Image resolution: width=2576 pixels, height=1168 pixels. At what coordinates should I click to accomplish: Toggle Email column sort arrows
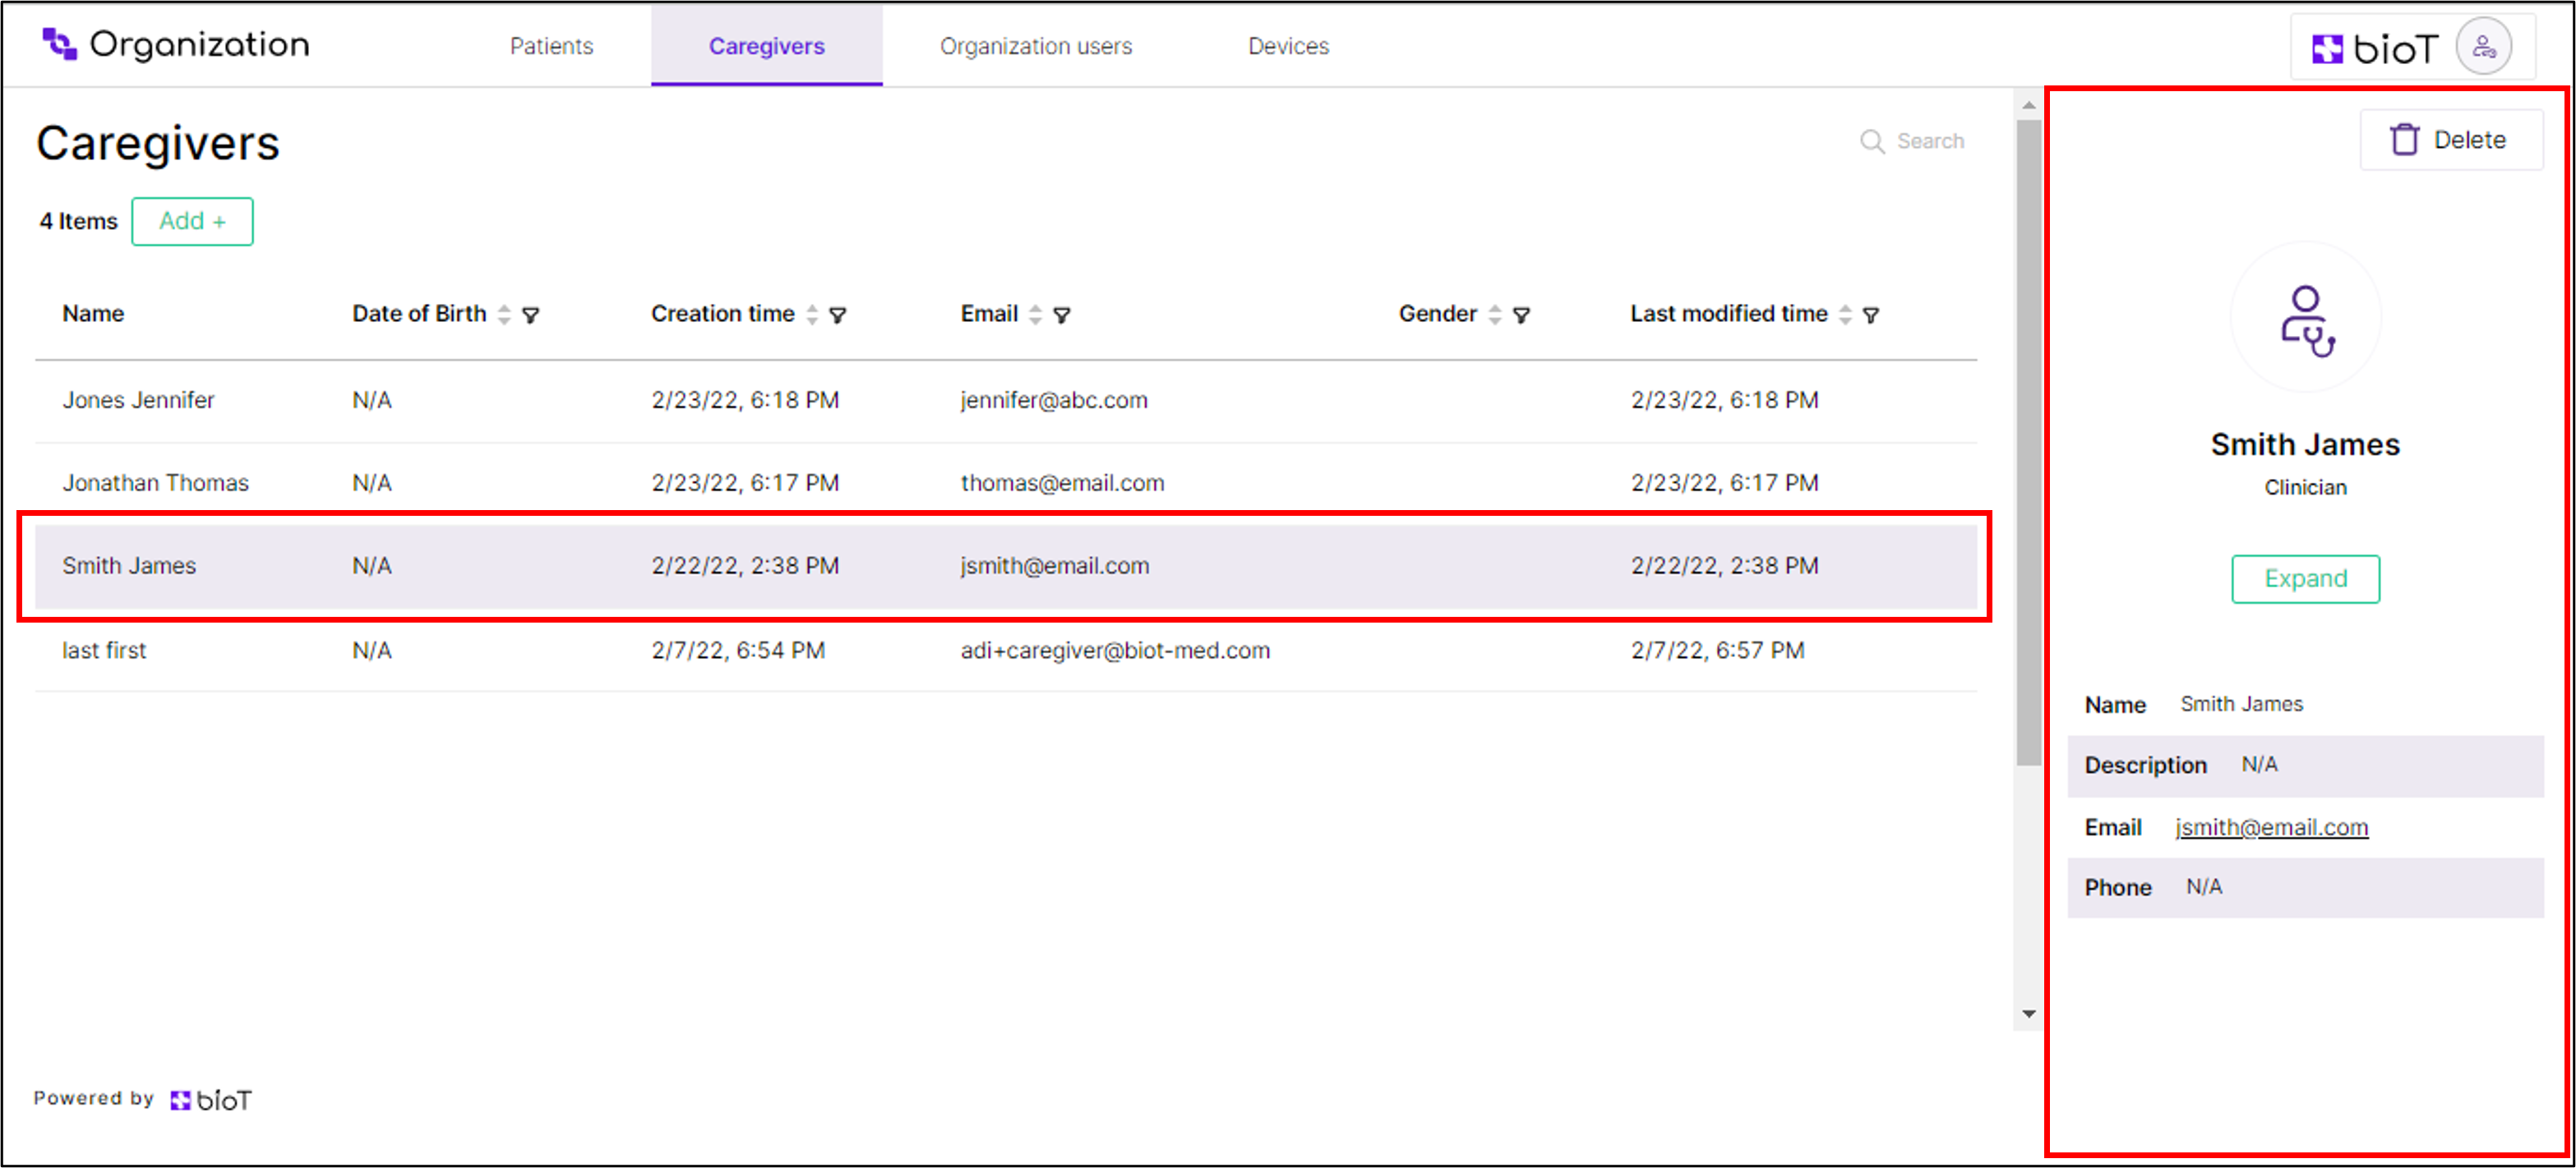click(x=1035, y=315)
